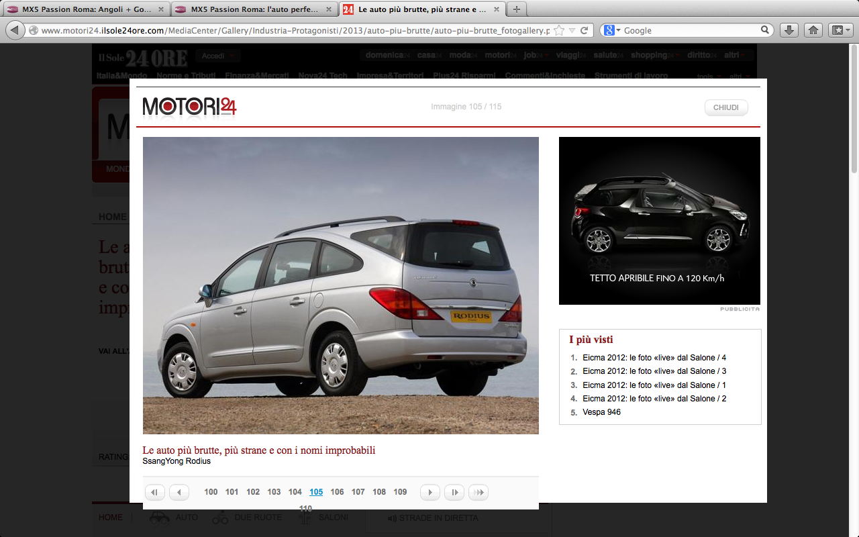Open image number 107
Viewport: 859px width, 537px height.
358,492
